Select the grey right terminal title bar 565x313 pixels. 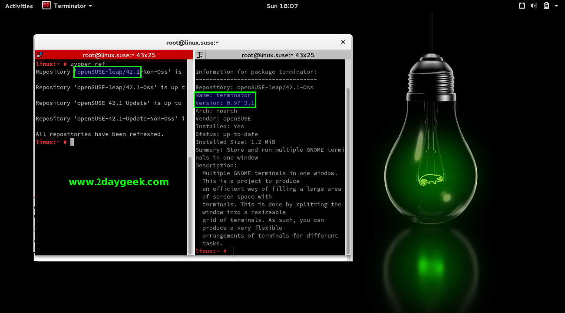point(278,55)
